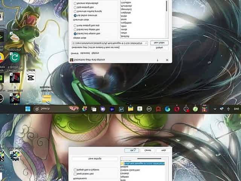Select the highlighted folder in the destination tree
Image resolution: width=241 pixels, height=181 pixels.
pos(143,163)
